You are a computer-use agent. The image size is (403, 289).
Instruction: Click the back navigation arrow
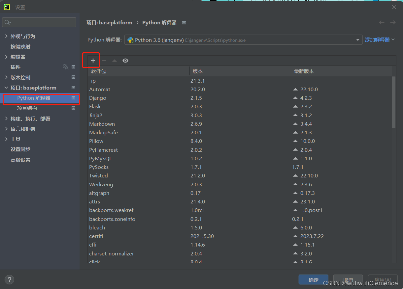coord(382,22)
